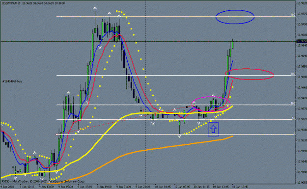307x189 pixels.
Task: Click the '9 Jan 13:00' time axis label
Action: [46, 187]
